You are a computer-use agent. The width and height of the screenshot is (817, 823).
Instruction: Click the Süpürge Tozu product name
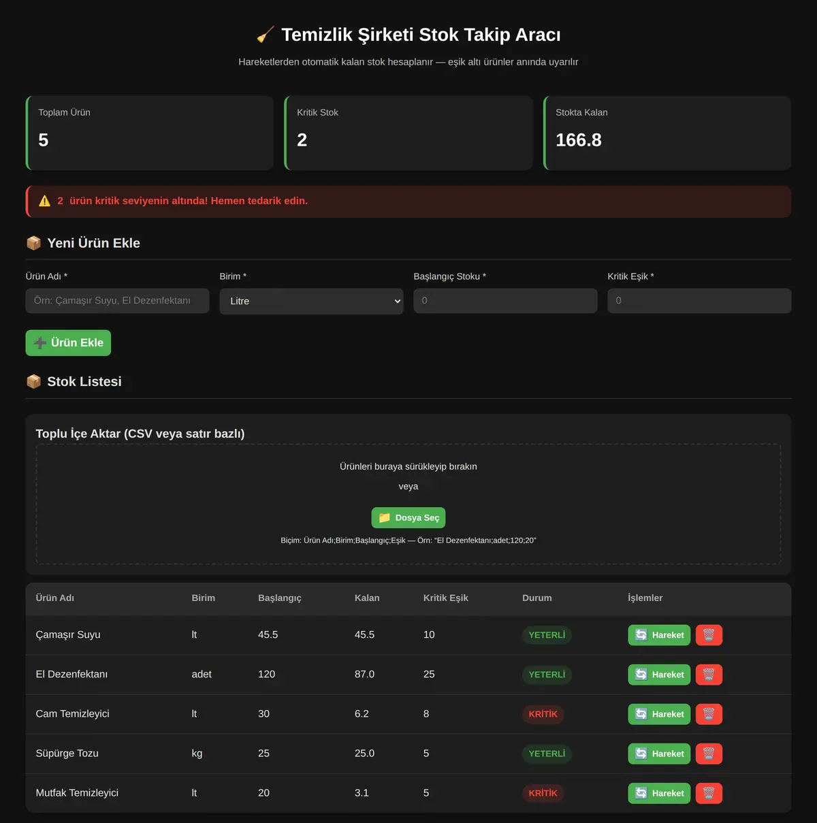click(x=67, y=753)
